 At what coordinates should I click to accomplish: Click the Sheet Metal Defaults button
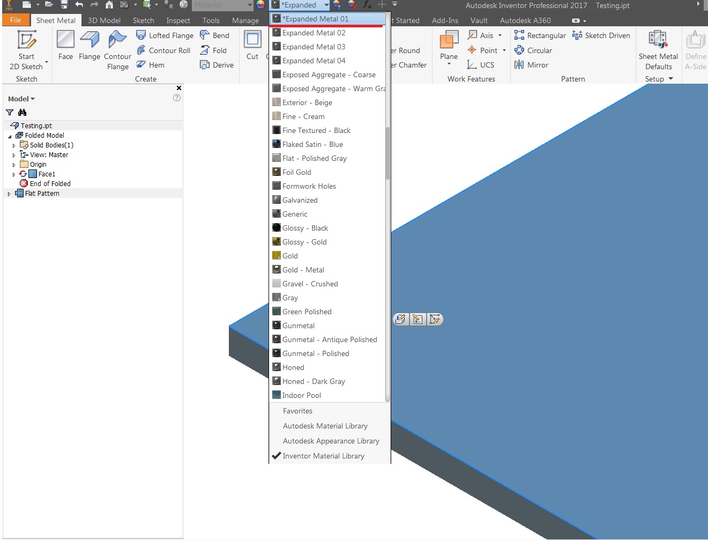[658, 50]
